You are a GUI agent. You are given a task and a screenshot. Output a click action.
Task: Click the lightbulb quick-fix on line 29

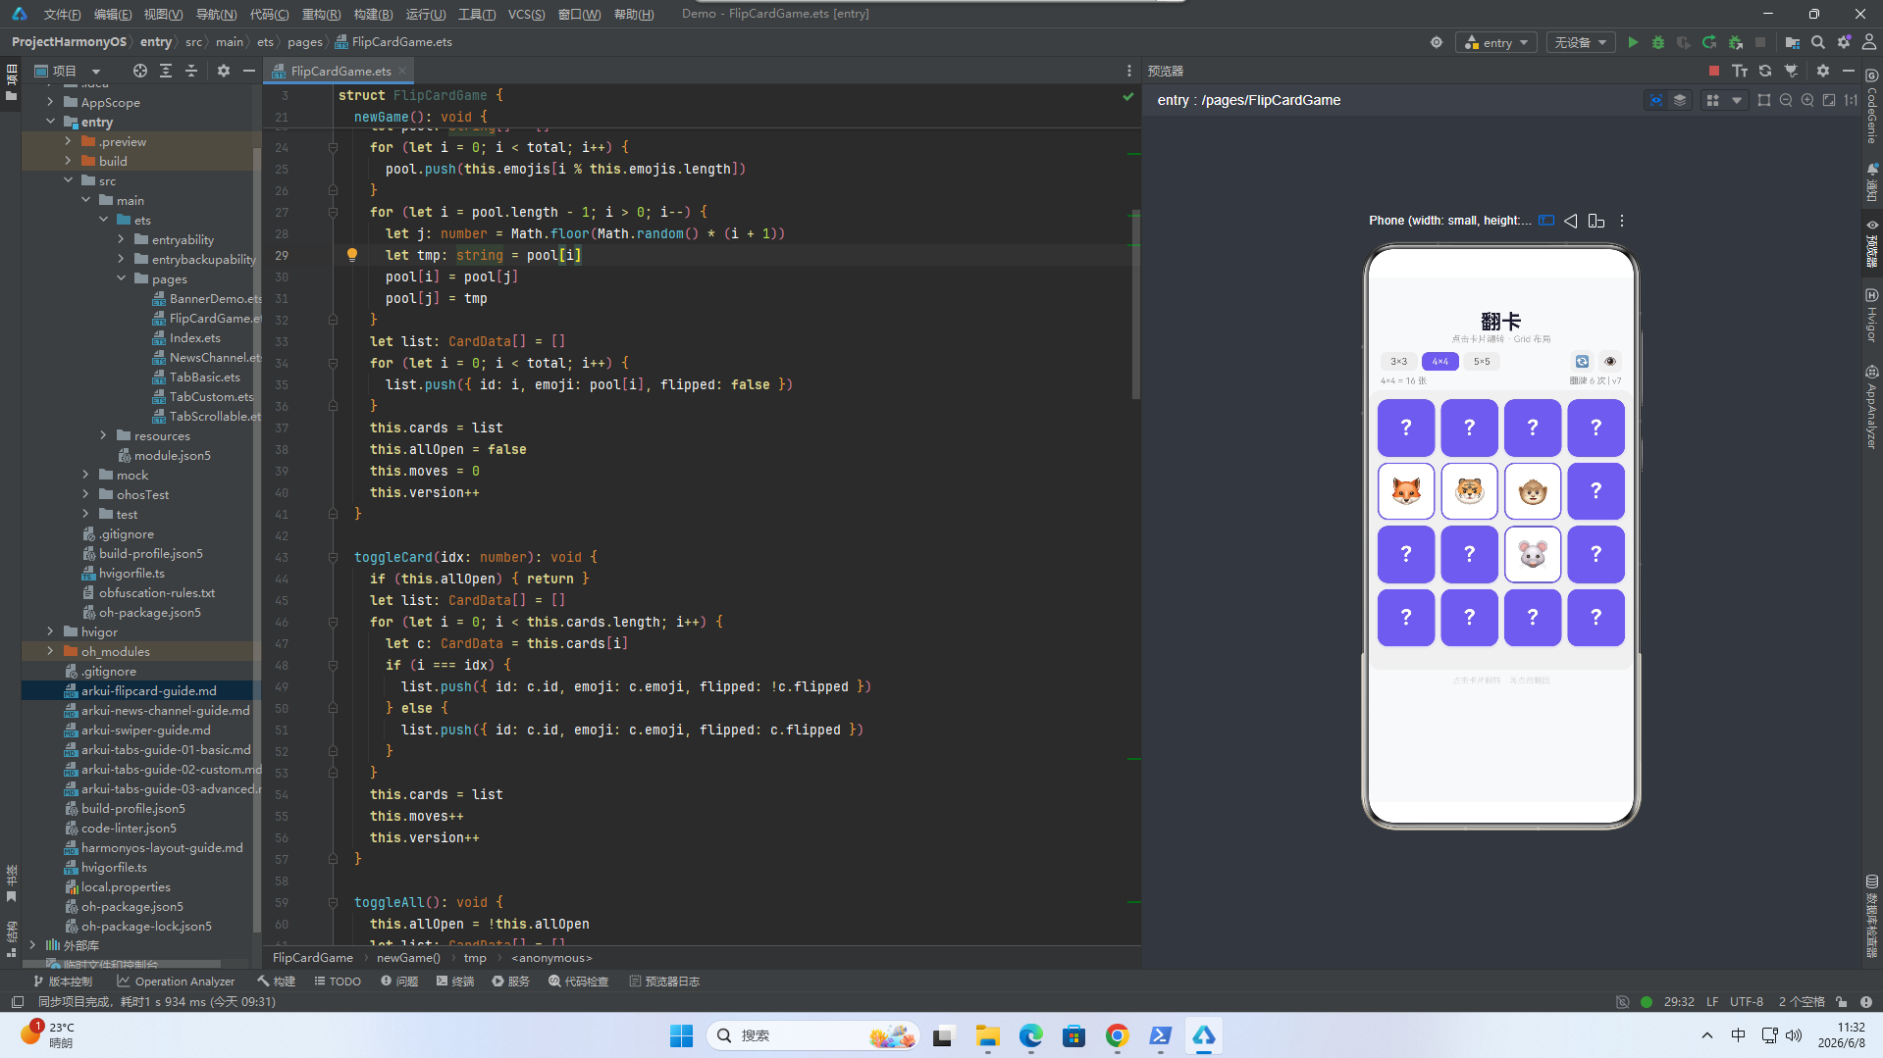(351, 255)
